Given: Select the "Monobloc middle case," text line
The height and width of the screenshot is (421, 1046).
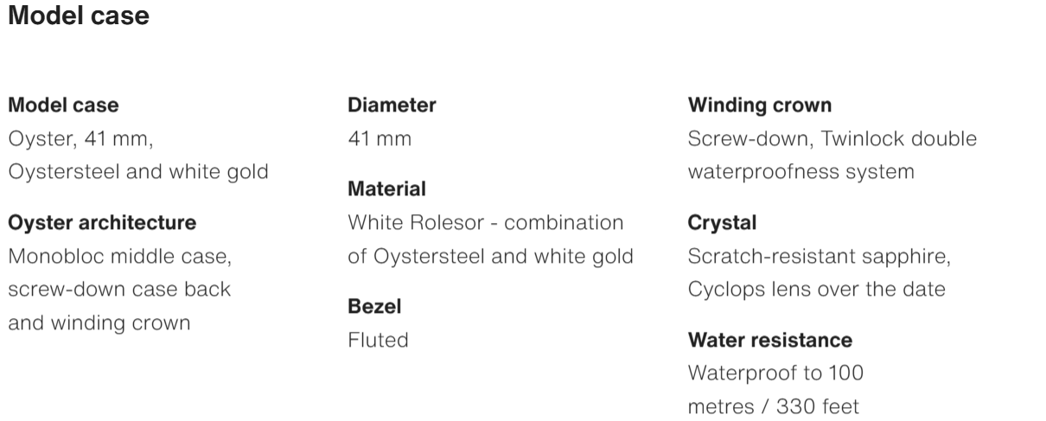Looking at the screenshot, I should click(x=119, y=256).
